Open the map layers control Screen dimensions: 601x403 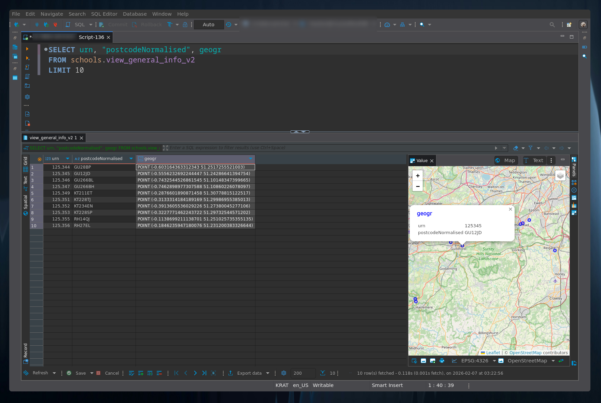click(x=560, y=175)
